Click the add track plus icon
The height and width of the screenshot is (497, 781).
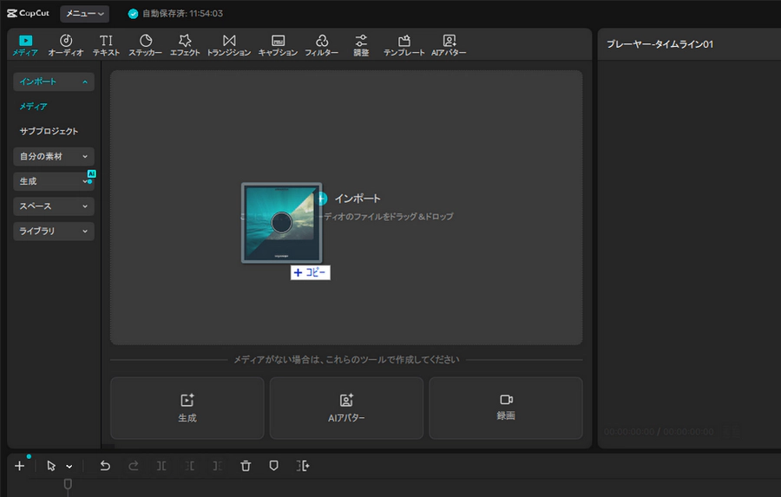pyautogui.click(x=19, y=466)
